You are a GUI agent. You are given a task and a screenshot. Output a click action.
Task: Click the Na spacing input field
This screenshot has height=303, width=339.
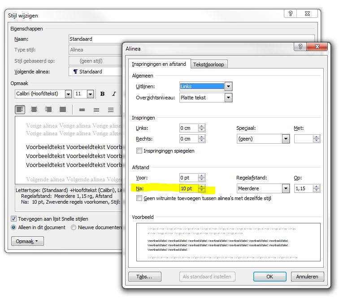pyautogui.click(x=188, y=189)
